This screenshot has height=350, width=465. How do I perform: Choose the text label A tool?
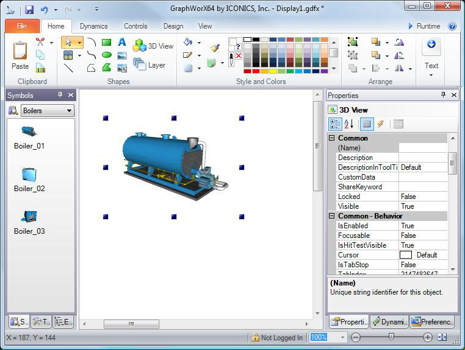click(122, 42)
